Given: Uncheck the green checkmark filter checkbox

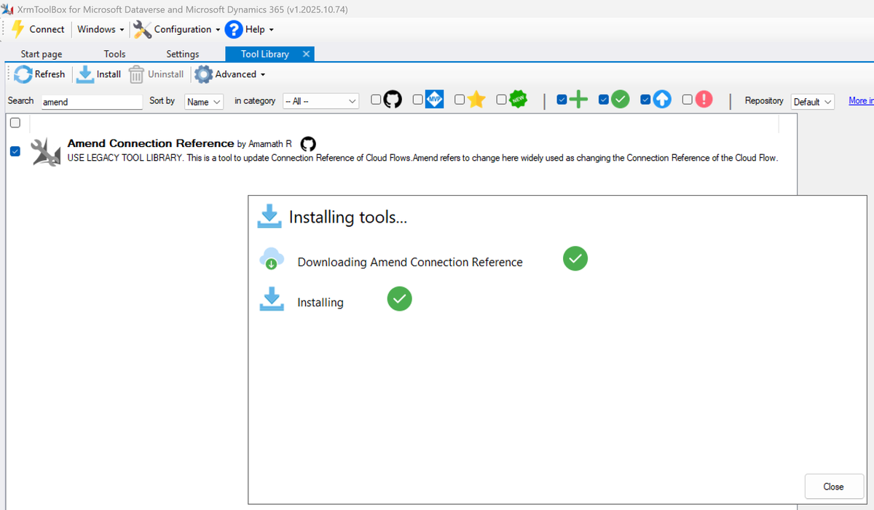Looking at the screenshot, I should point(604,100).
